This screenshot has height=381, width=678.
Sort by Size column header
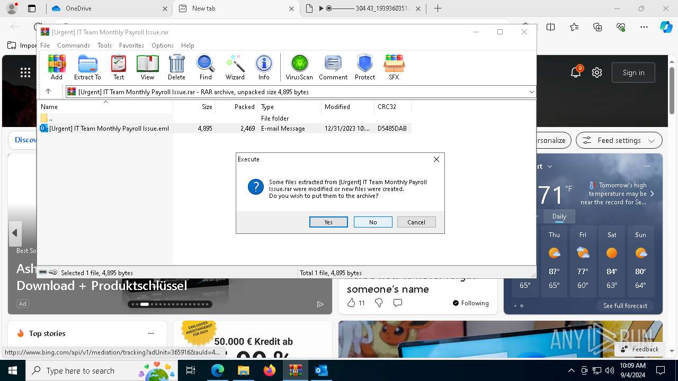(x=194, y=107)
